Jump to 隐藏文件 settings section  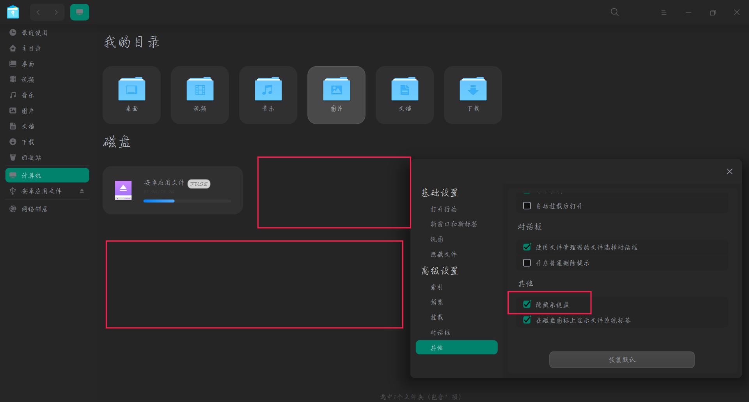[444, 254]
